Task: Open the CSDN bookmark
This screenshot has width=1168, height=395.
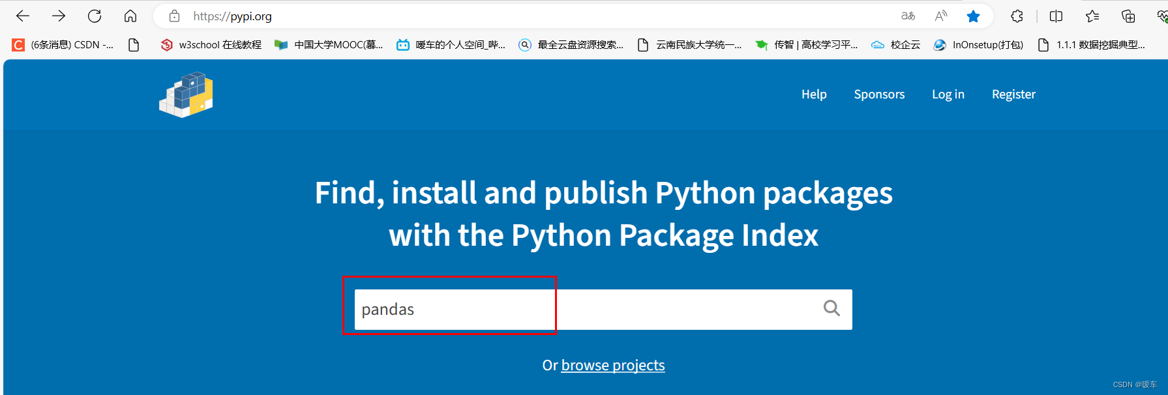Action: pyautogui.click(x=63, y=44)
